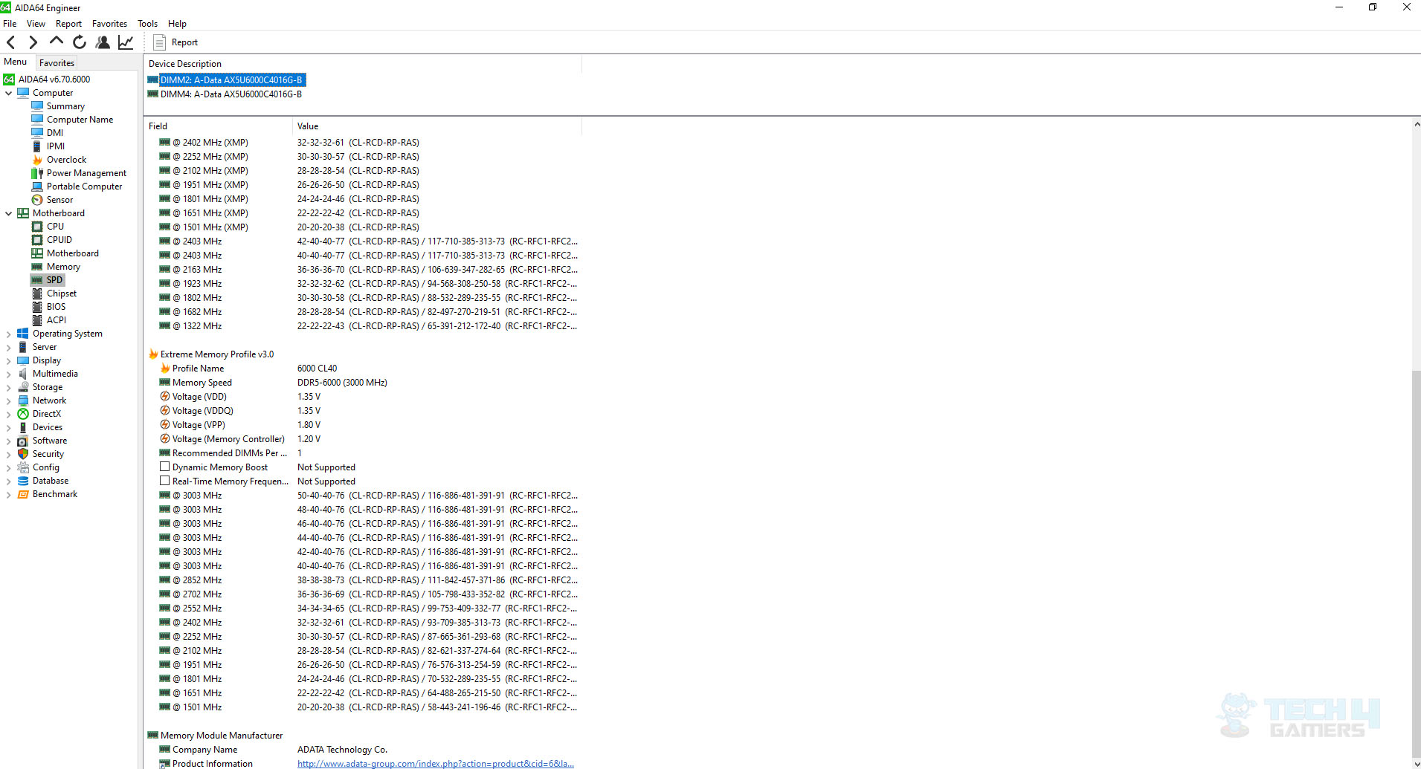Select the Security shield icon
This screenshot has height=769, width=1421.
pyautogui.click(x=23, y=454)
